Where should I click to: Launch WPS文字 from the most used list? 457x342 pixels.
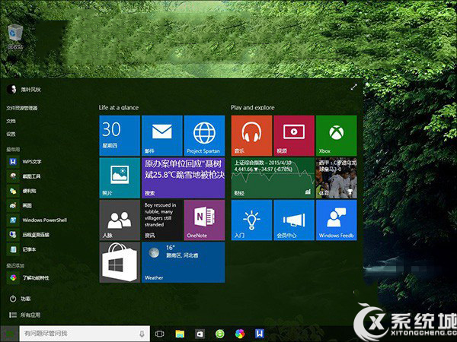pyautogui.click(x=24, y=162)
